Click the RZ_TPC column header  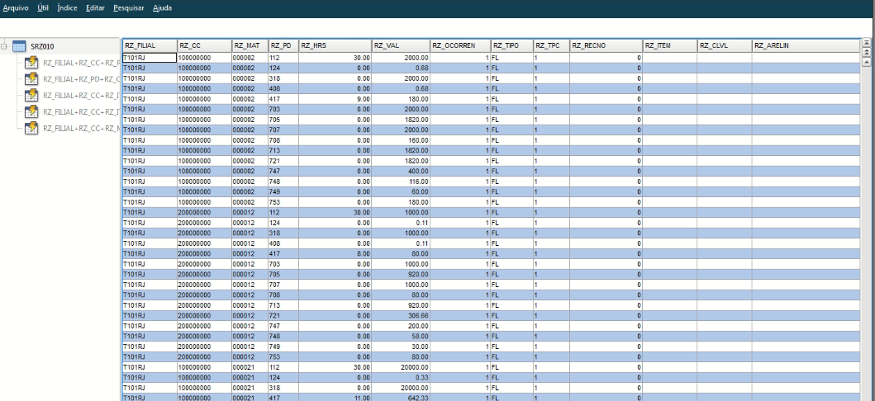tap(551, 45)
